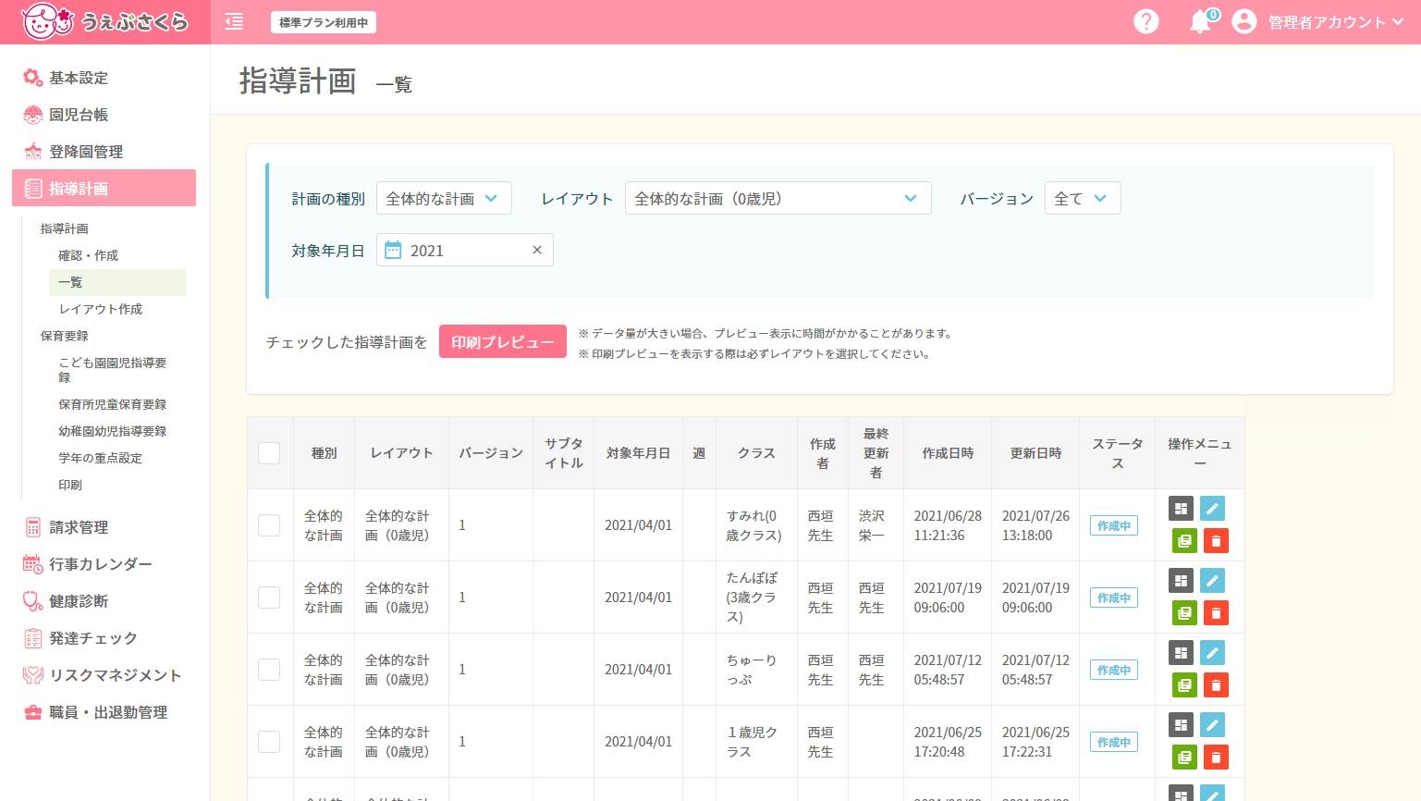Copy the ちゅーりっぷ plan with the green icon
This screenshot has height=801, width=1421.
tap(1184, 684)
